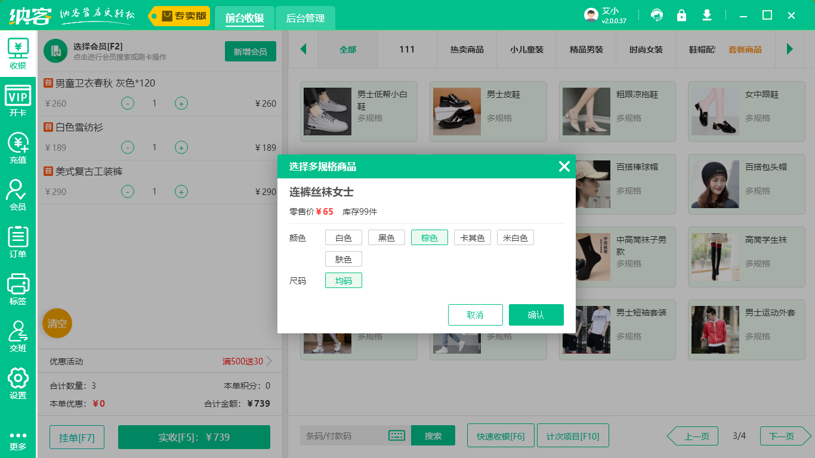Screen dimensions: 815x458
Task: Click the 计次项目[F10] button
Action: click(573, 436)
